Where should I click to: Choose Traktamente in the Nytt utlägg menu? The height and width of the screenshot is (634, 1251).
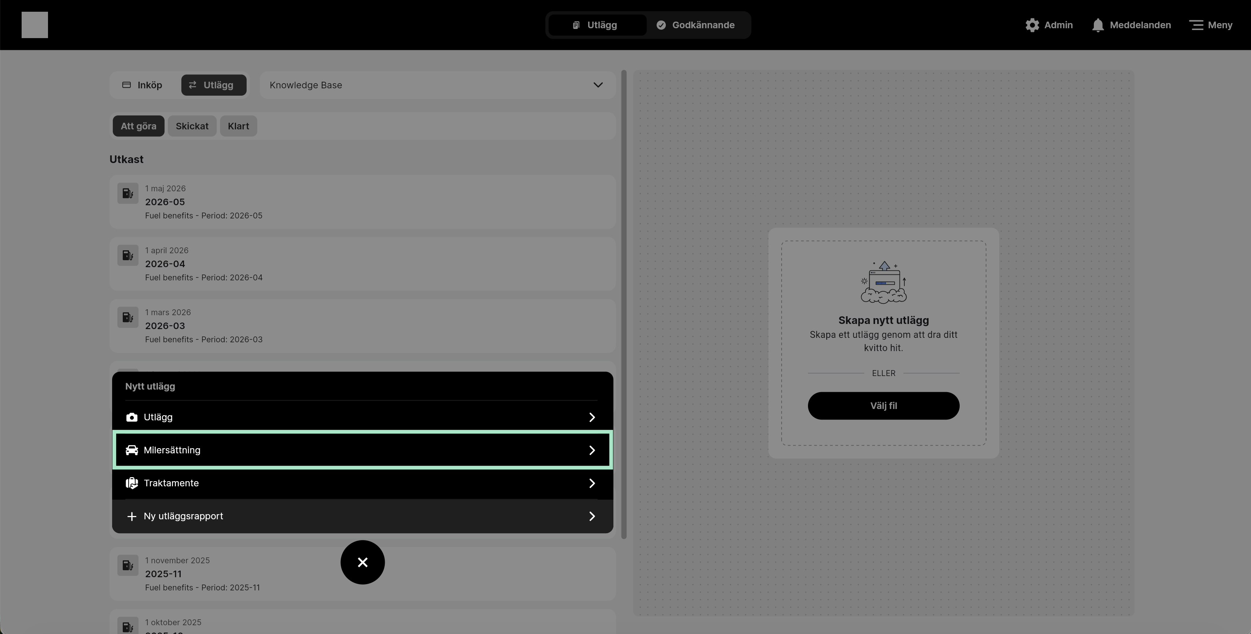[x=362, y=483]
